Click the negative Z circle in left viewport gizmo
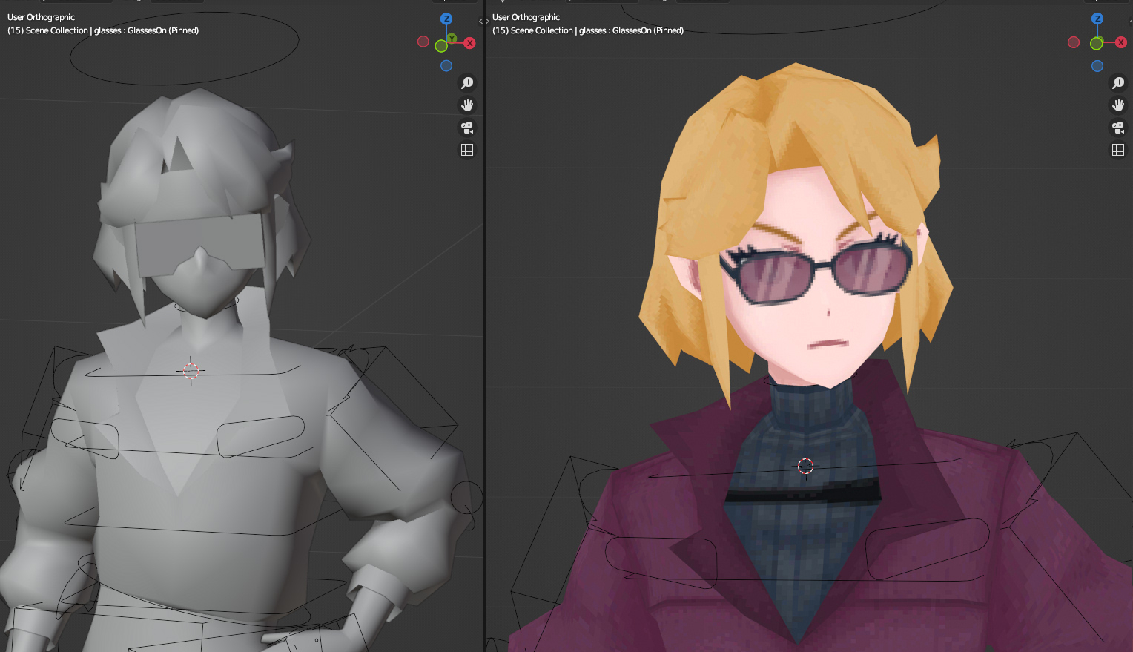Viewport: 1133px width, 652px height. 446,66
